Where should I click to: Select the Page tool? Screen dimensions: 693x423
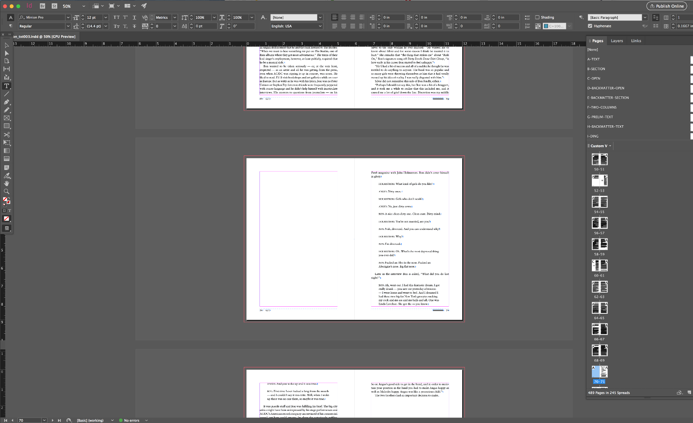(7, 61)
